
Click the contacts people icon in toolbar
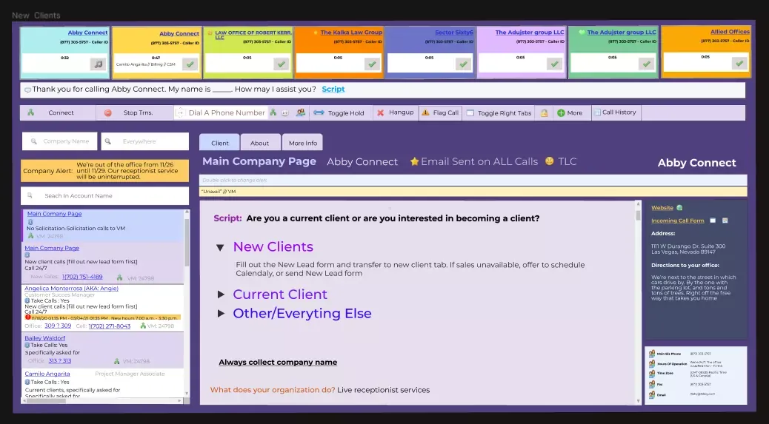tap(301, 112)
